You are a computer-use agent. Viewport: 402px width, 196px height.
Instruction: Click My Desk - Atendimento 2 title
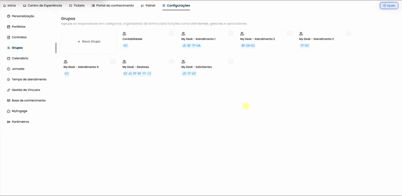(x=257, y=39)
